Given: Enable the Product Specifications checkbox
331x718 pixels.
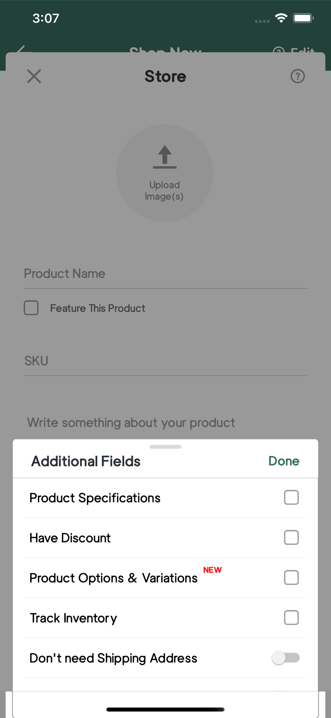Looking at the screenshot, I should tap(291, 498).
